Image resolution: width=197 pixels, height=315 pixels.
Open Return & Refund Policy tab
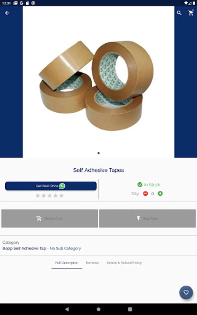124,263
